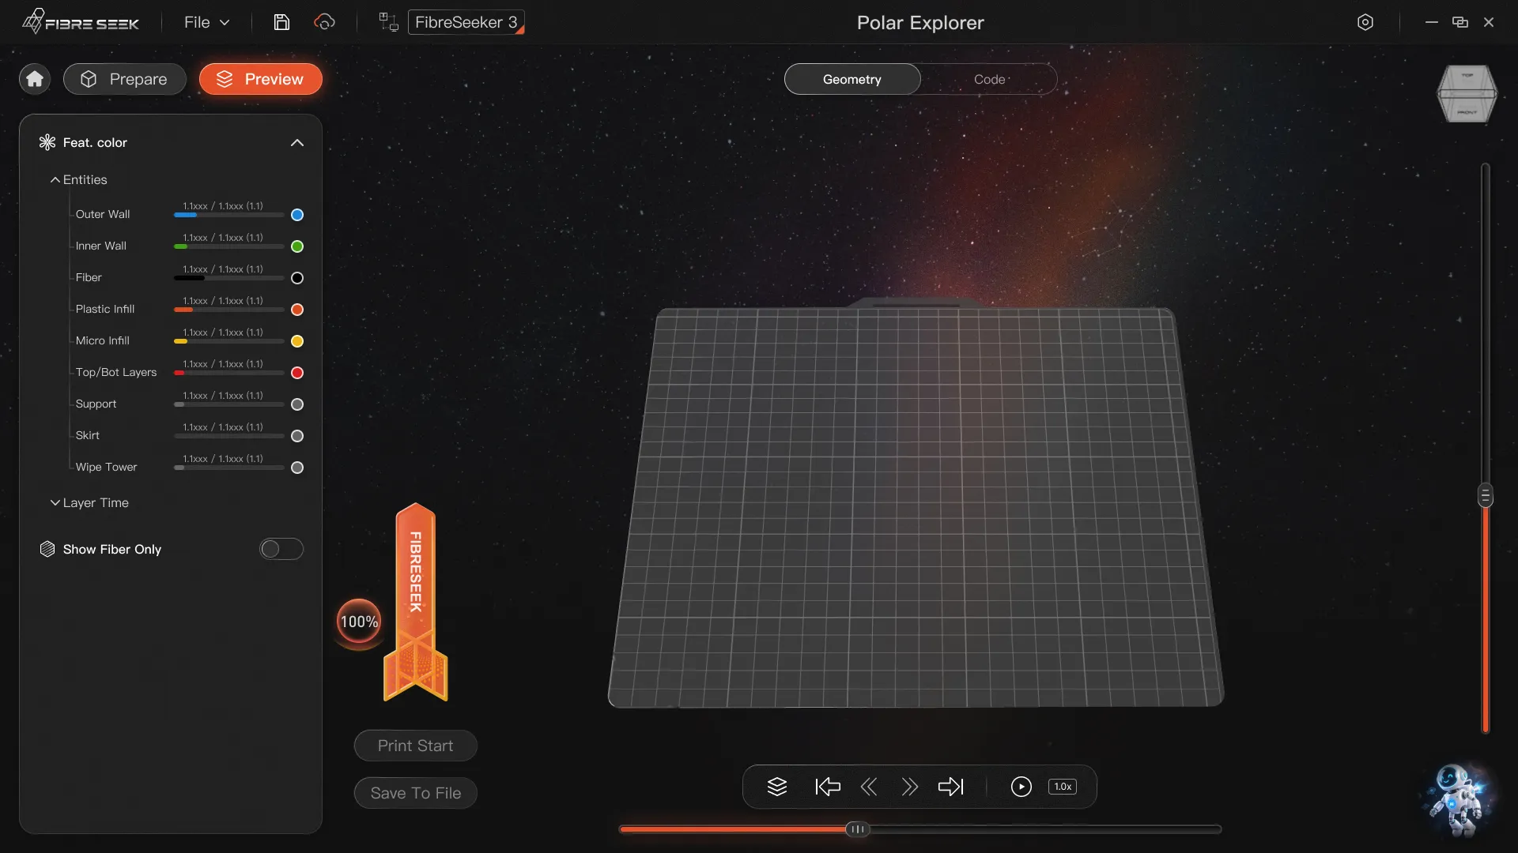Click the cloud sync icon
Image resolution: width=1518 pixels, height=853 pixels.
[x=324, y=22]
